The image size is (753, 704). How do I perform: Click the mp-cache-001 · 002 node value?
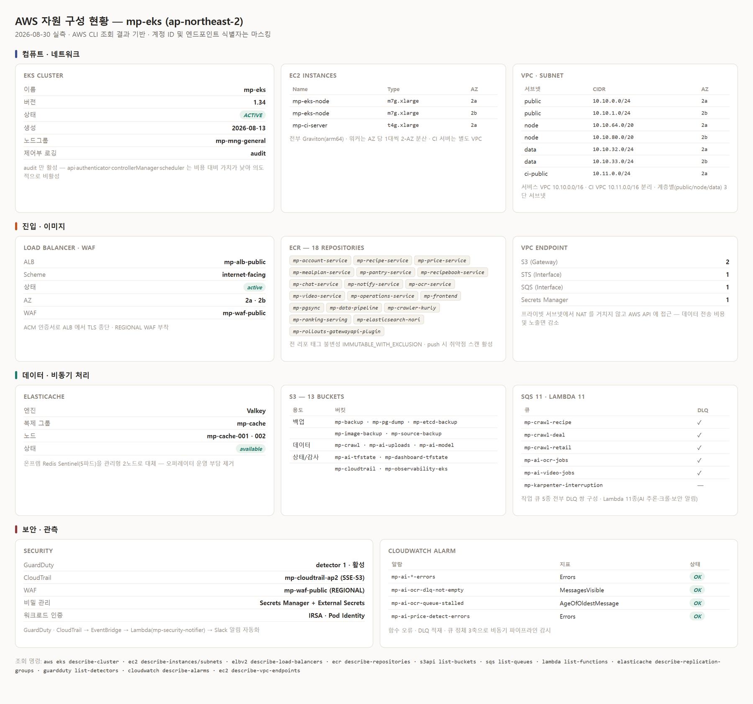236,436
